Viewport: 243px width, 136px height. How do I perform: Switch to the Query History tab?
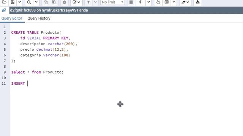(39, 19)
